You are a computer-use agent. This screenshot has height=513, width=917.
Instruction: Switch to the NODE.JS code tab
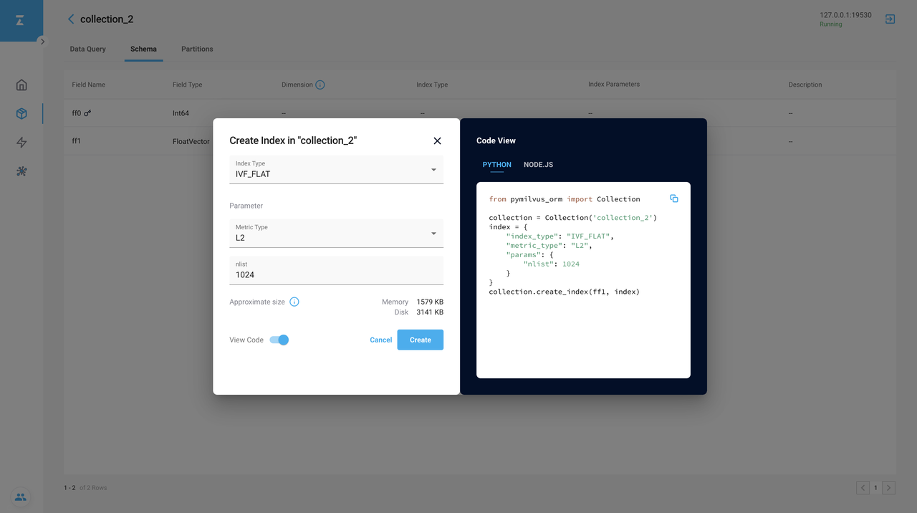[x=538, y=165]
